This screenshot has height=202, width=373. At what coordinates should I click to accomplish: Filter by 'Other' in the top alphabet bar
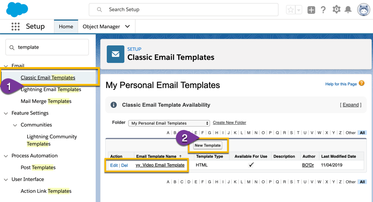(x=350, y=133)
